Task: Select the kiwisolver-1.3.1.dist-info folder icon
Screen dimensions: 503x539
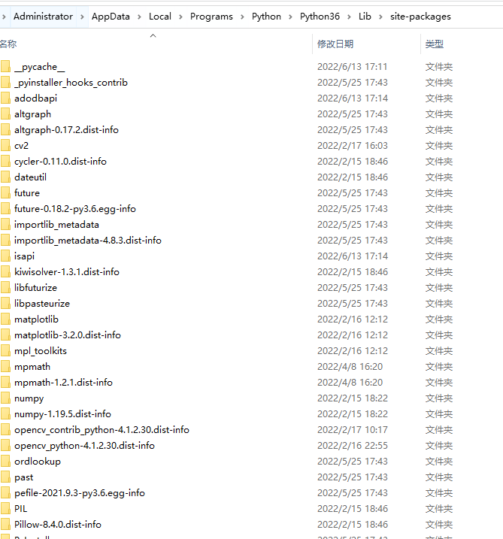Action: 5,272
